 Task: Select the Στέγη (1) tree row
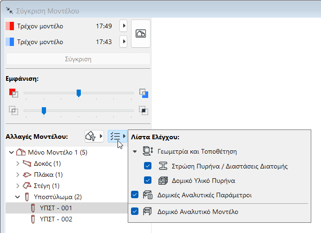(67, 186)
